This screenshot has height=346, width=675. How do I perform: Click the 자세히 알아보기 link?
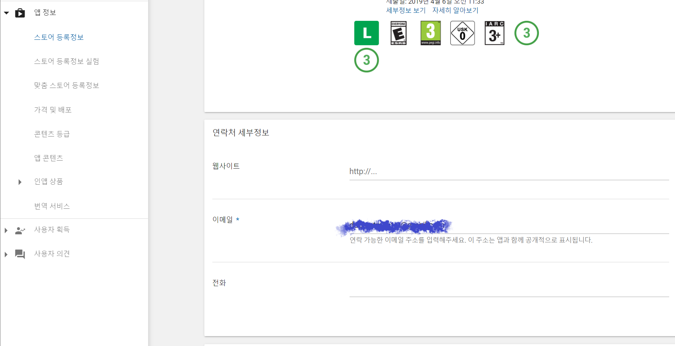coord(455,10)
